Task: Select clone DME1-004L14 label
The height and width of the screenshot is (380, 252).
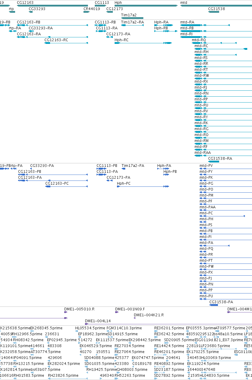Action: point(98,321)
